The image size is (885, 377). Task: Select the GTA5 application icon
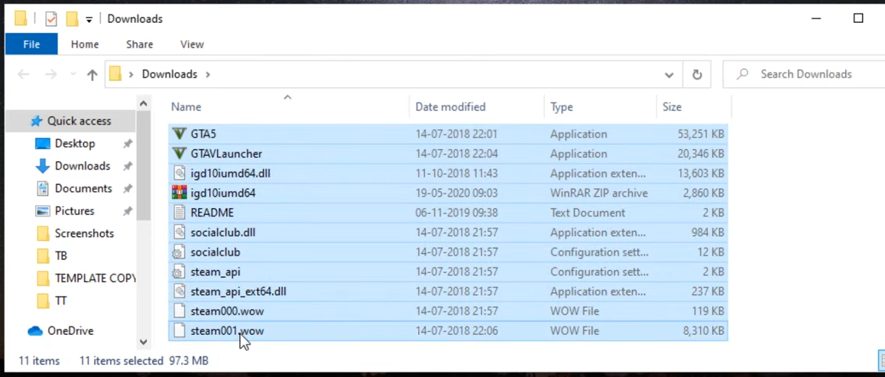click(179, 135)
